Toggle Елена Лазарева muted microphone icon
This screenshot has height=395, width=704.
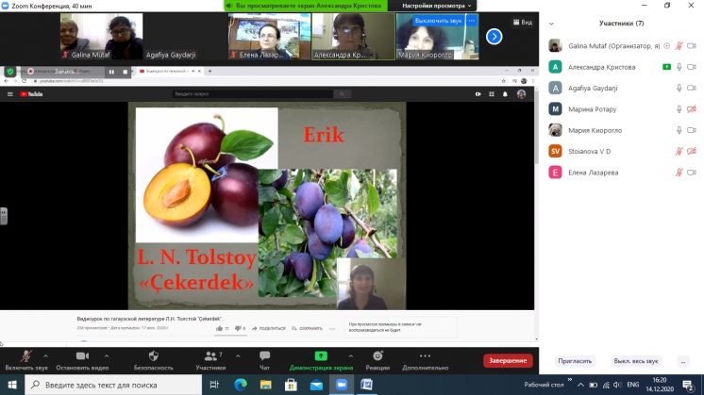[679, 173]
